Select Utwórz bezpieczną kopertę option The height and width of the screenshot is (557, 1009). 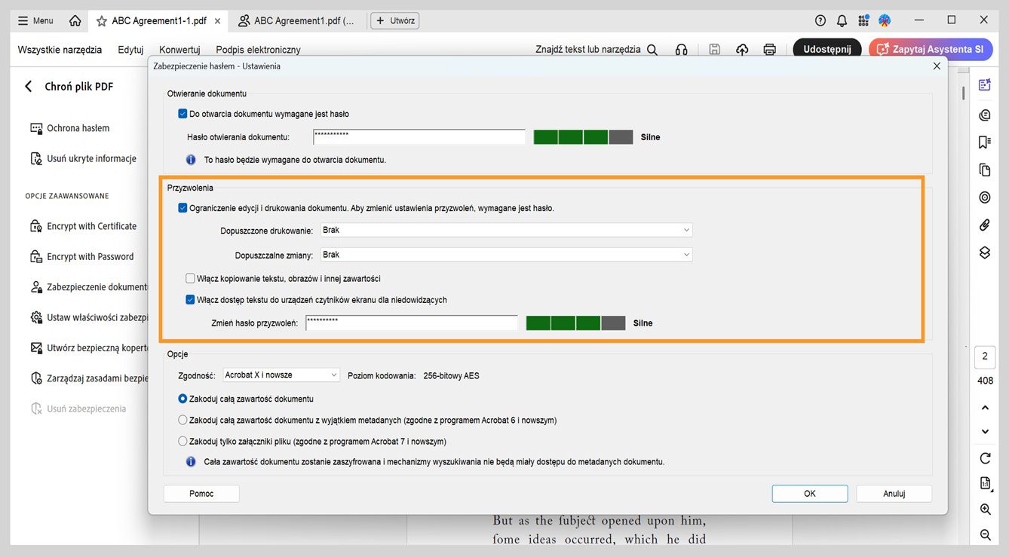(x=88, y=348)
